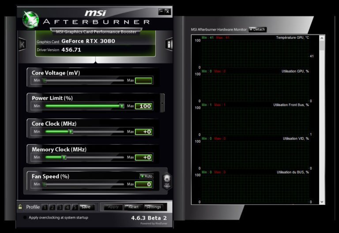
Task: Click the Apply button
Action: coord(113,207)
